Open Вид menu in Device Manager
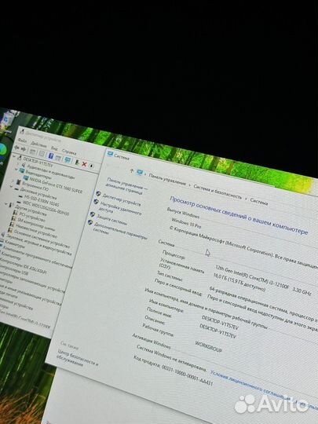This screenshot has height=424, width=318. (54, 148)
